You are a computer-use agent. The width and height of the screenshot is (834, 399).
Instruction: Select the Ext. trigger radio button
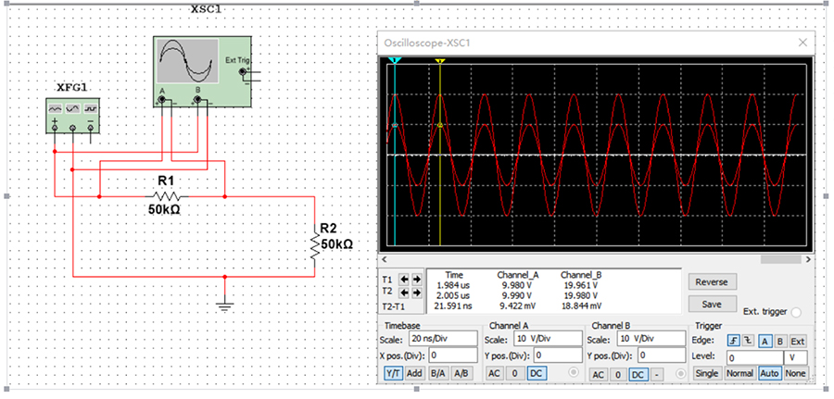pos(796,312)
